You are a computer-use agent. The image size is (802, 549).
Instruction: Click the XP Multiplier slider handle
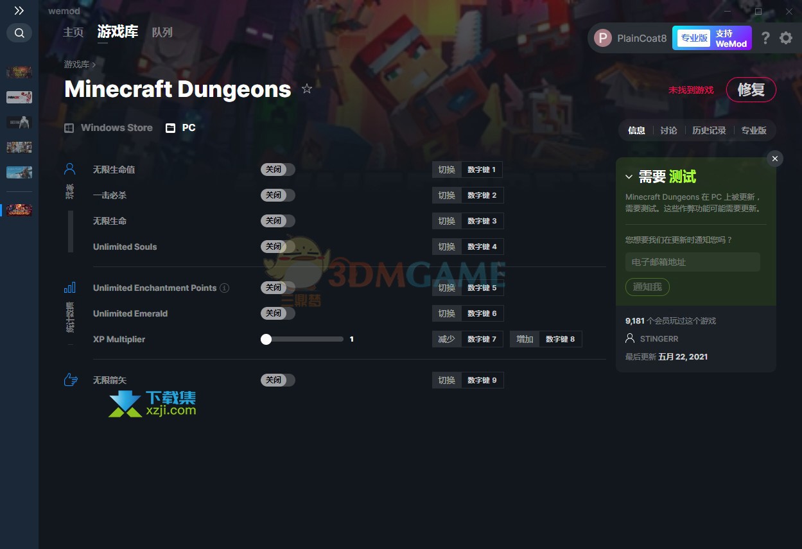coord(266,339)
